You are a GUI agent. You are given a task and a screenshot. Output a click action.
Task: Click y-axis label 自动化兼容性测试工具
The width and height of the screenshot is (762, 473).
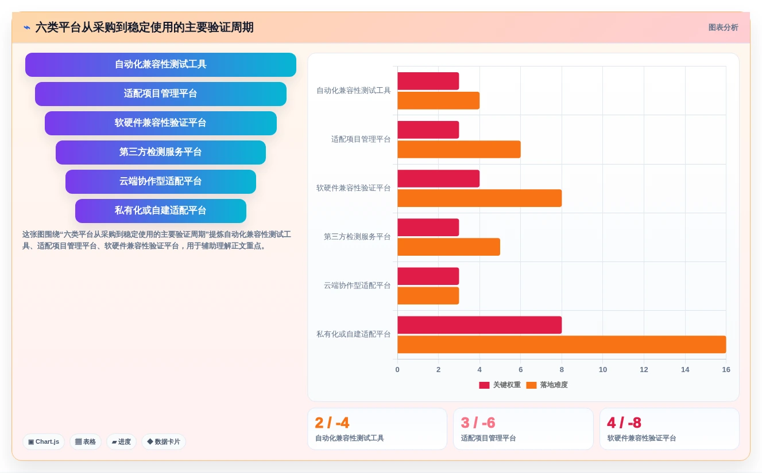(353, 91)
